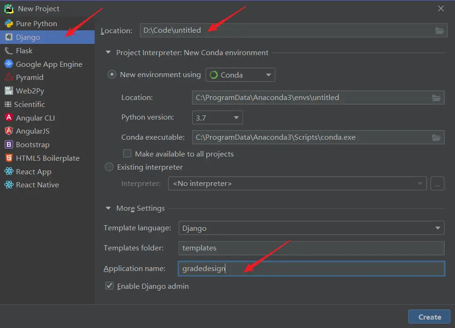The width and height of the screenshot is (455, 328).
Task: Browse folder for project Location
Action: click(x=440, y=30)
